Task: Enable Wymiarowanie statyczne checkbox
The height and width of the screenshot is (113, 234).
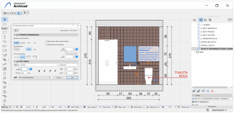Action: tap(46, 45)
